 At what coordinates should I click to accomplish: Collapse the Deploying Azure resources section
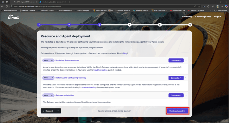pos(186,60)
